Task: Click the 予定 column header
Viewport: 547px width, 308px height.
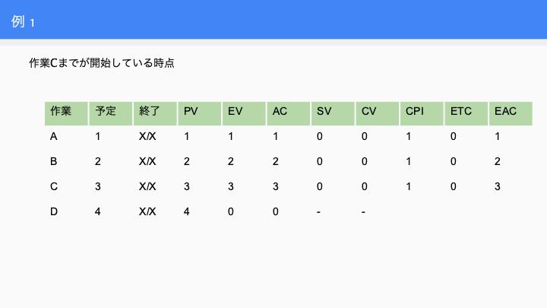Action: (111, 113)
